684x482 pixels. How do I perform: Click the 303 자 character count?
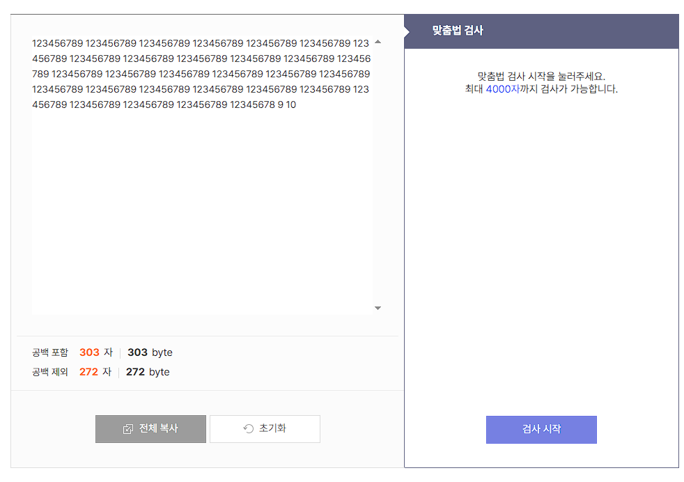(x=96, y=352)
